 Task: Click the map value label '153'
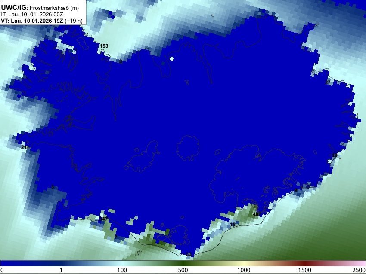tap(104, 46)
